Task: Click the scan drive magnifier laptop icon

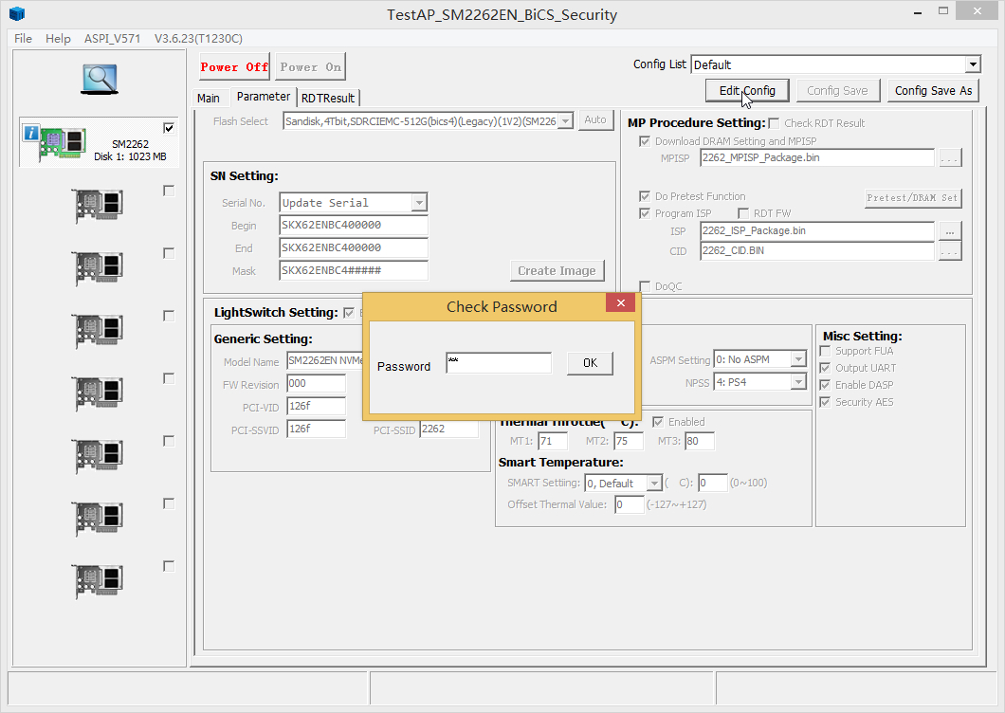Action: [x=99, y=79]
